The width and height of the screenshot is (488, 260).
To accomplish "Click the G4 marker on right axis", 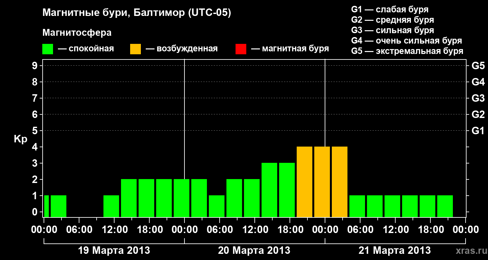I will (478, 82).
